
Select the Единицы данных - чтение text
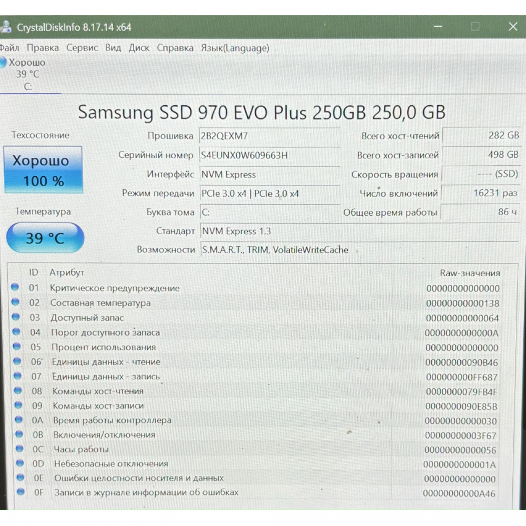pos(106,362)
